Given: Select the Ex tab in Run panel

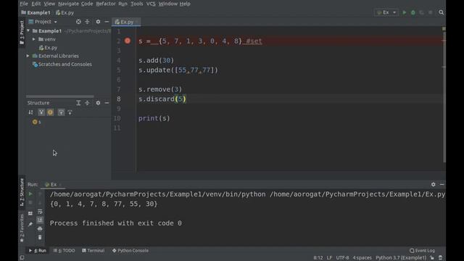Looking at the screenshot, I should pos(53,184).
